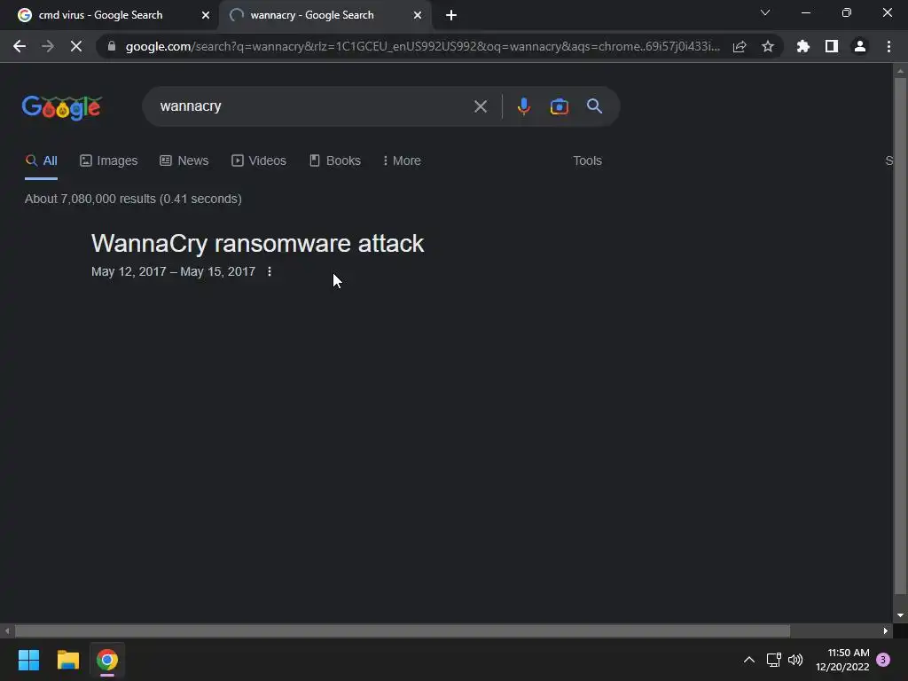The image size is (908, 681).
Task: Switch to Images results
Action: [108, 160]
